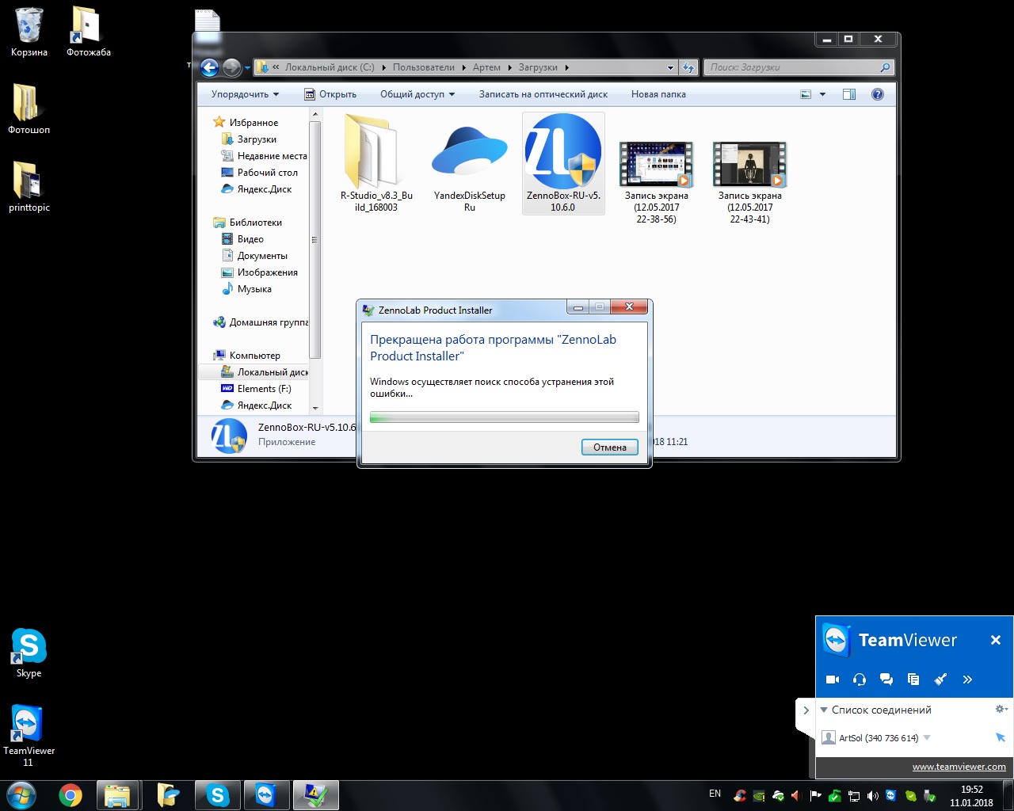Open the www.teamviewer.com link
The height and width of the screenshot is (811, 1014).
(959, 767)
